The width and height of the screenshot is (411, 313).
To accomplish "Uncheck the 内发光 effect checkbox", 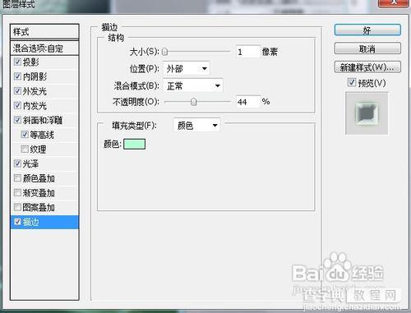I will pos(17,105).
